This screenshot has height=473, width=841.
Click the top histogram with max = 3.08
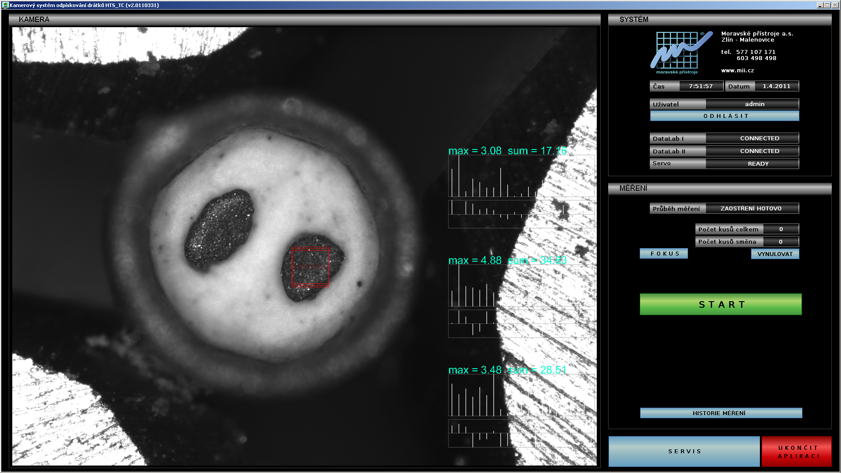(x=521, y=176)
